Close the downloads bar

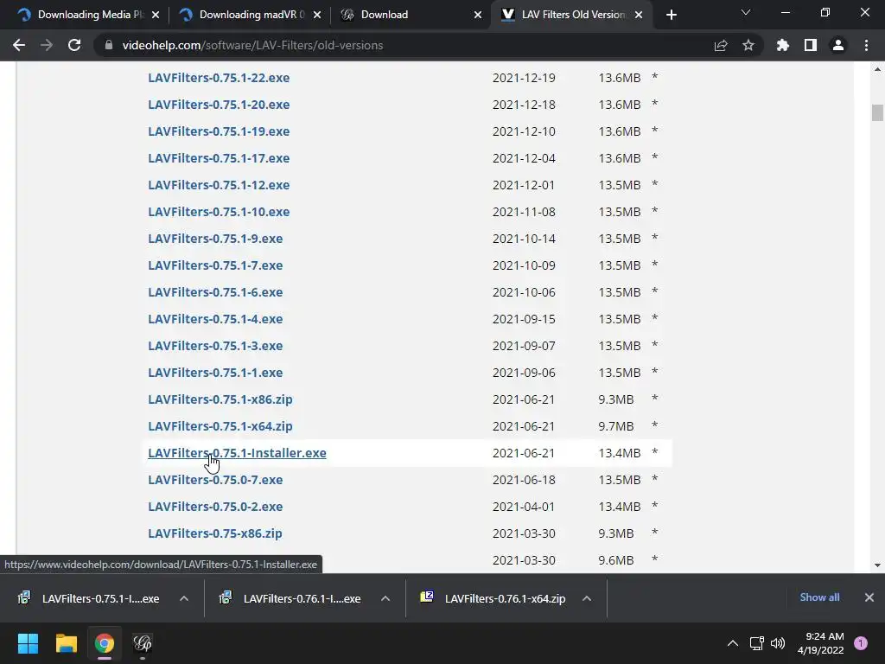coord(869,597)
